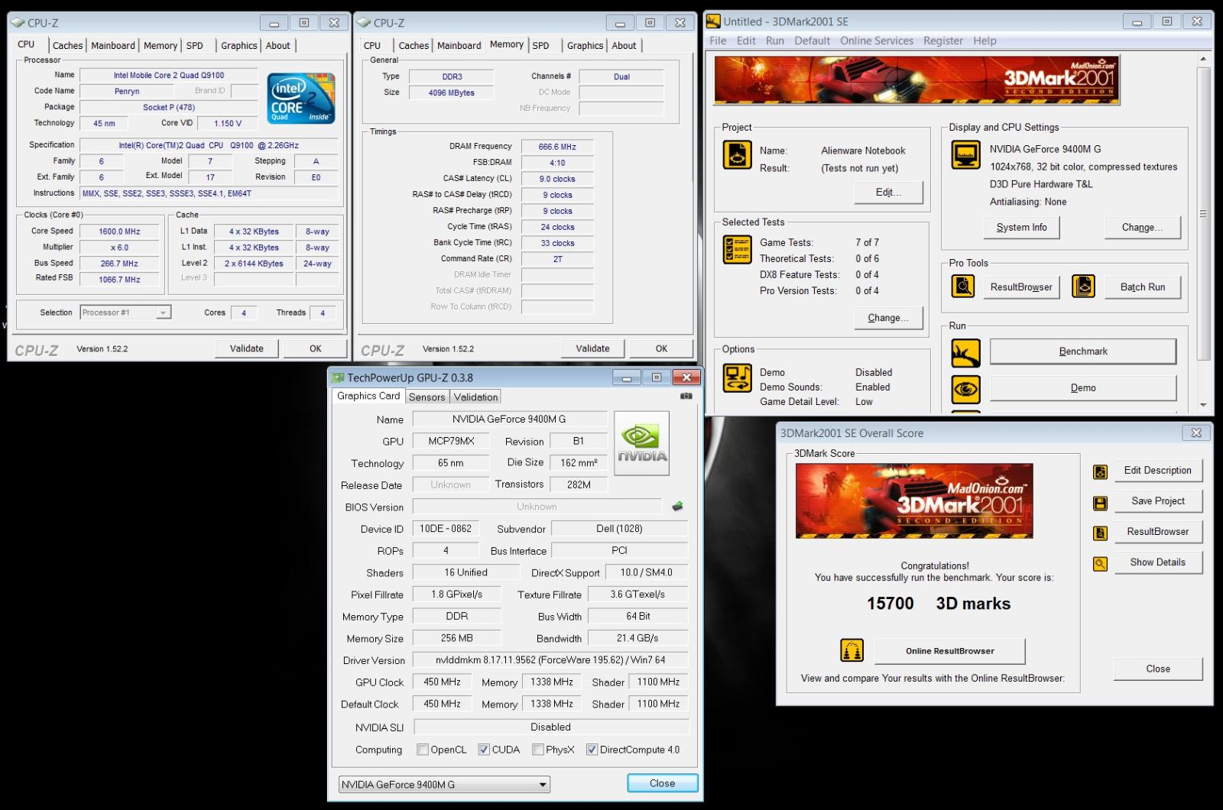Click OK in the Memory CPU-Z window

[661, 348]
